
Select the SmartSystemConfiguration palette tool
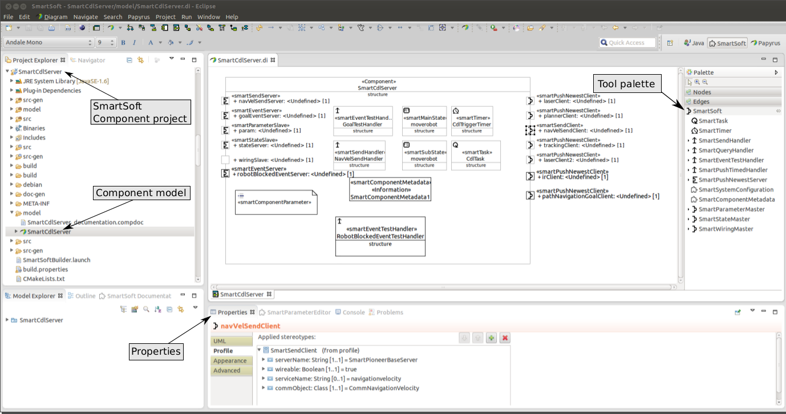click(731, 190)
